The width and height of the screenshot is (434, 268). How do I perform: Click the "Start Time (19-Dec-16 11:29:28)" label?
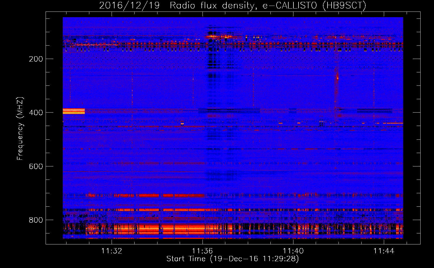233,259
